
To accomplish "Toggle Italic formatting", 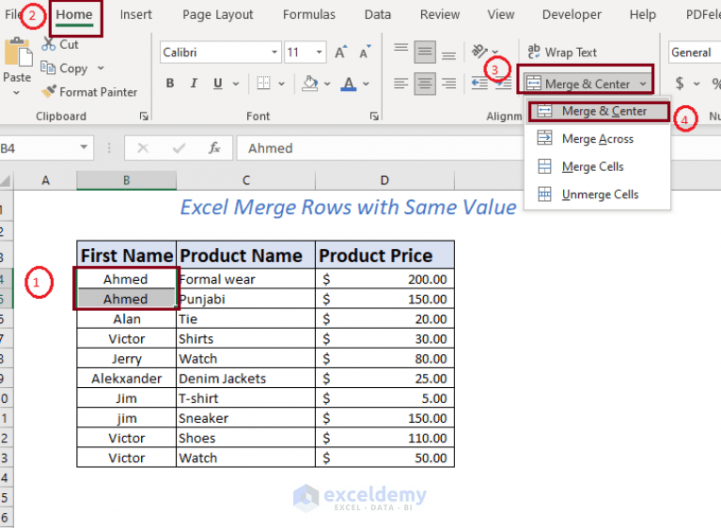I will click(x=194, y=84).
